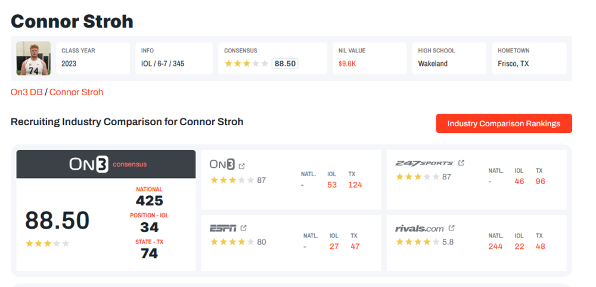Open ESPN external link icon
Screen dimensions: 596x287
244,227
